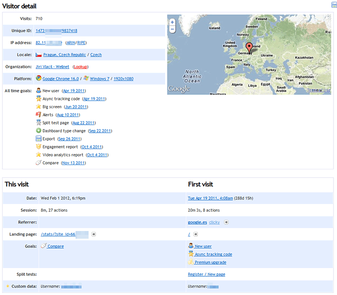337x295 pixels.
Task: Click the Register / New page split test link
Action: [206, 274]
